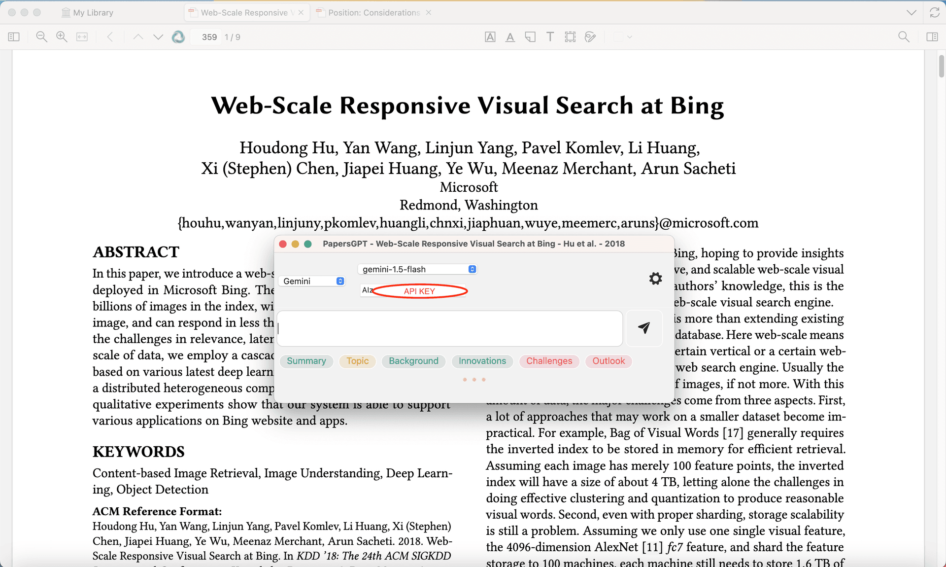Select the underline text annotation tool
The width and height of the screenshot is (946, 567).
pos(510,37)
